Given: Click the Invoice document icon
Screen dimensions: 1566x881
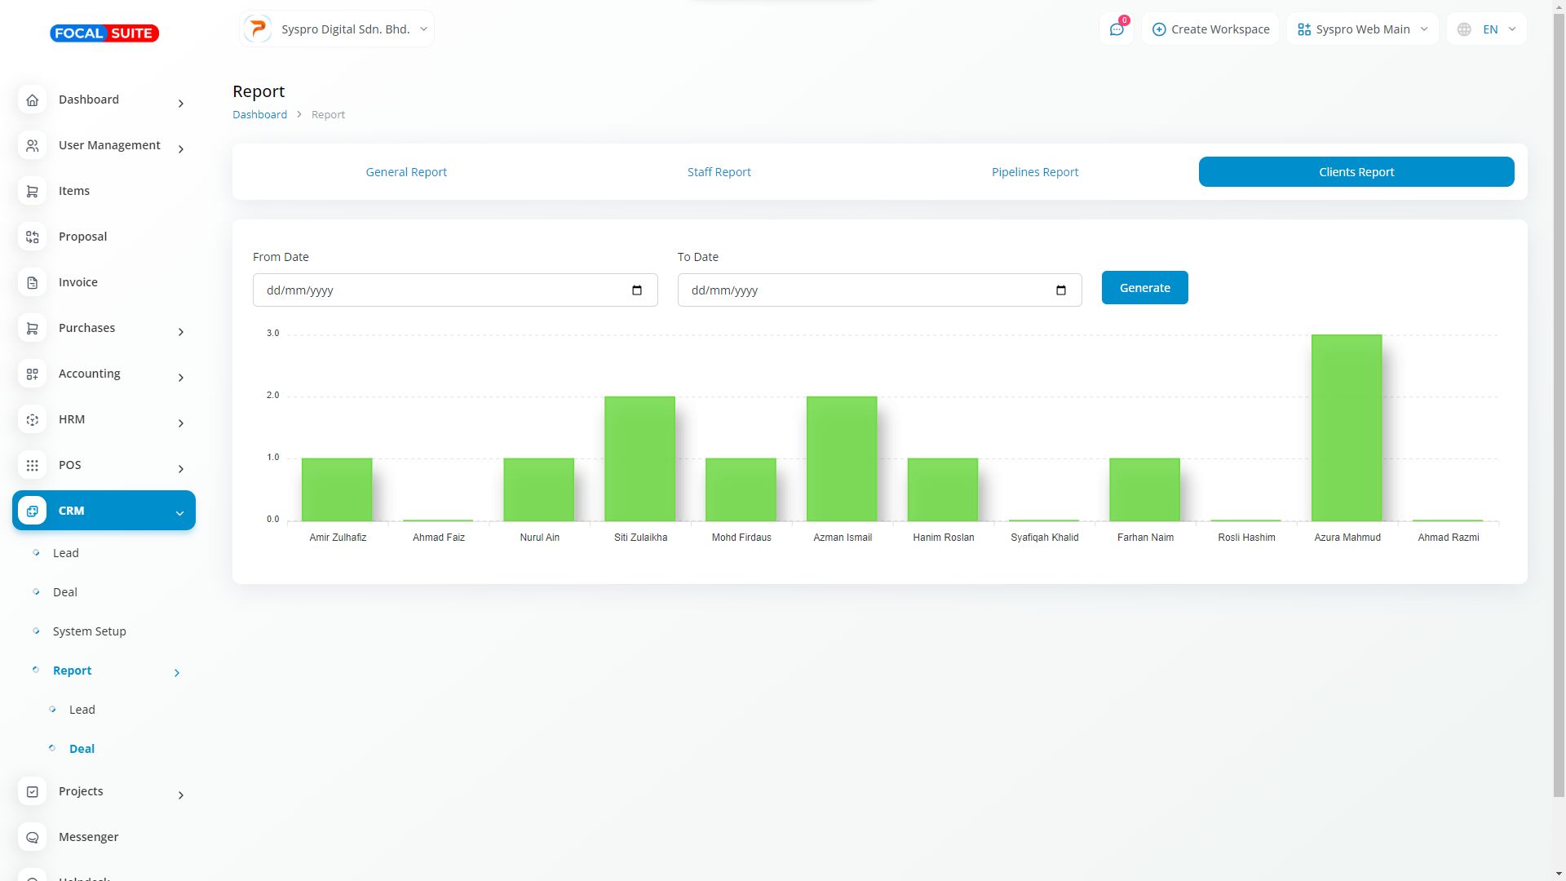Looking at the screenshot, I should 33,283.
